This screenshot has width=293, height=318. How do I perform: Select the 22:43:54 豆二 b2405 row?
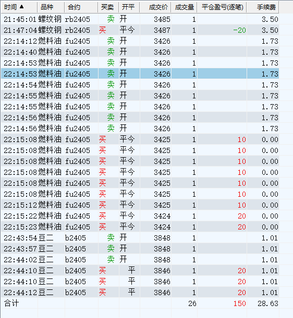point(140,238)
